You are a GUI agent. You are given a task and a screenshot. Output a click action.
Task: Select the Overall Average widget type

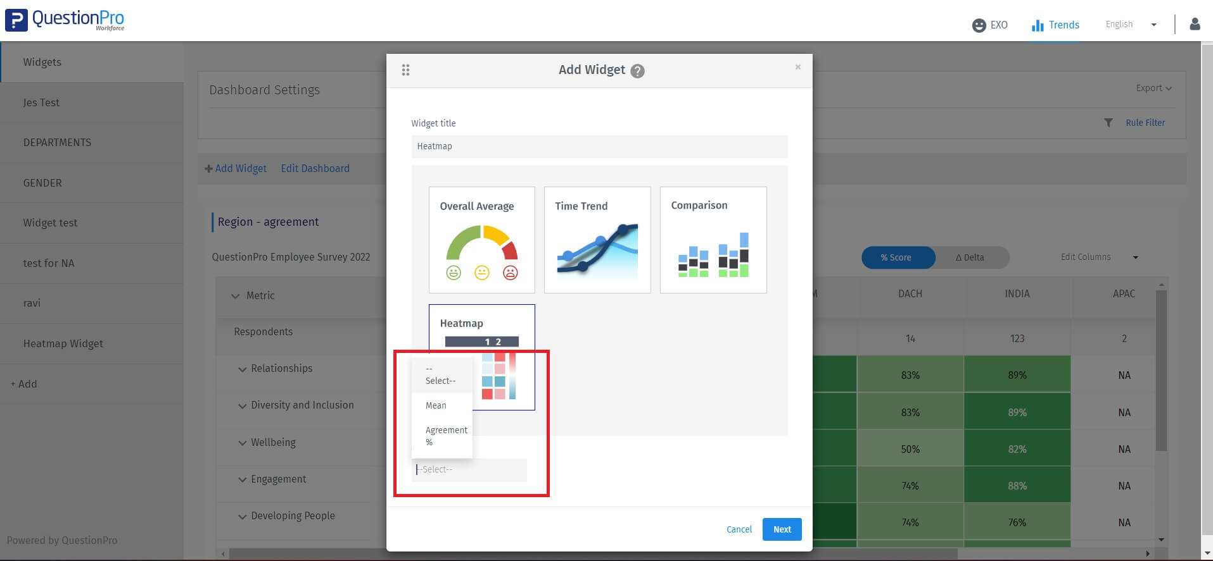coord(482,240)
